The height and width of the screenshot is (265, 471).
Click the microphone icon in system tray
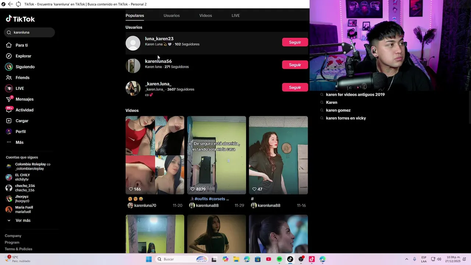pos(415,259)
